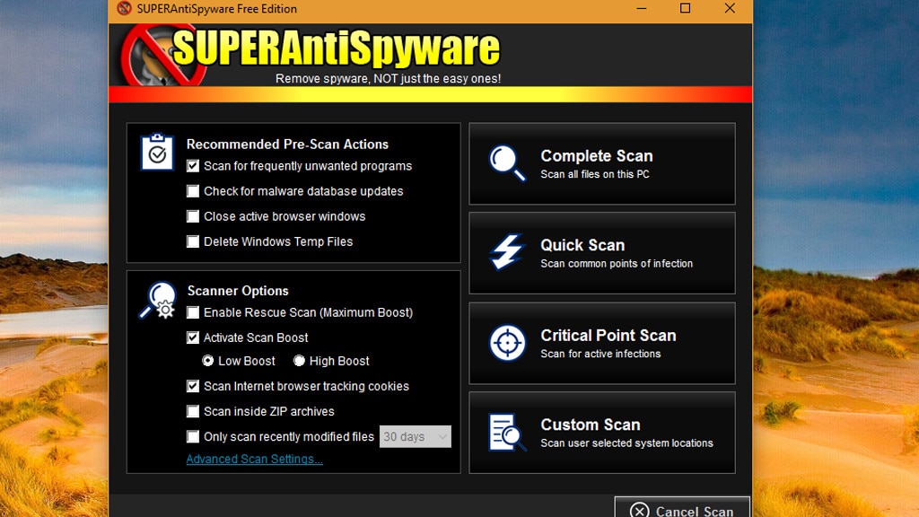
Task: Click the Cancel Scan button
Action: pos(682,508)
